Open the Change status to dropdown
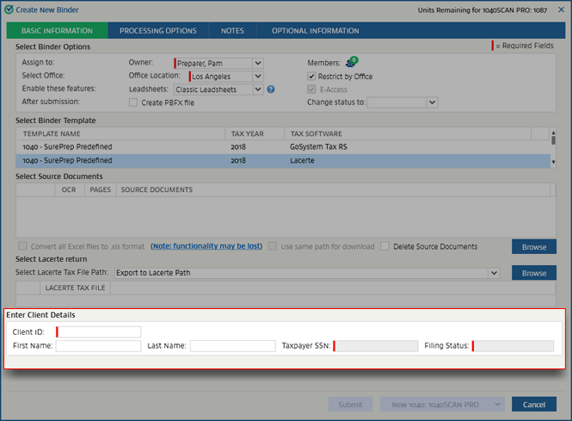The image size is (572, 421). pyautogui.click(x=433, y=102)
